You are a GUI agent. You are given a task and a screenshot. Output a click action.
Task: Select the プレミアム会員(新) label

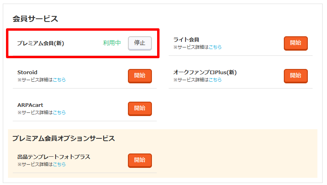pyautogui.click(x=40, y=43)
